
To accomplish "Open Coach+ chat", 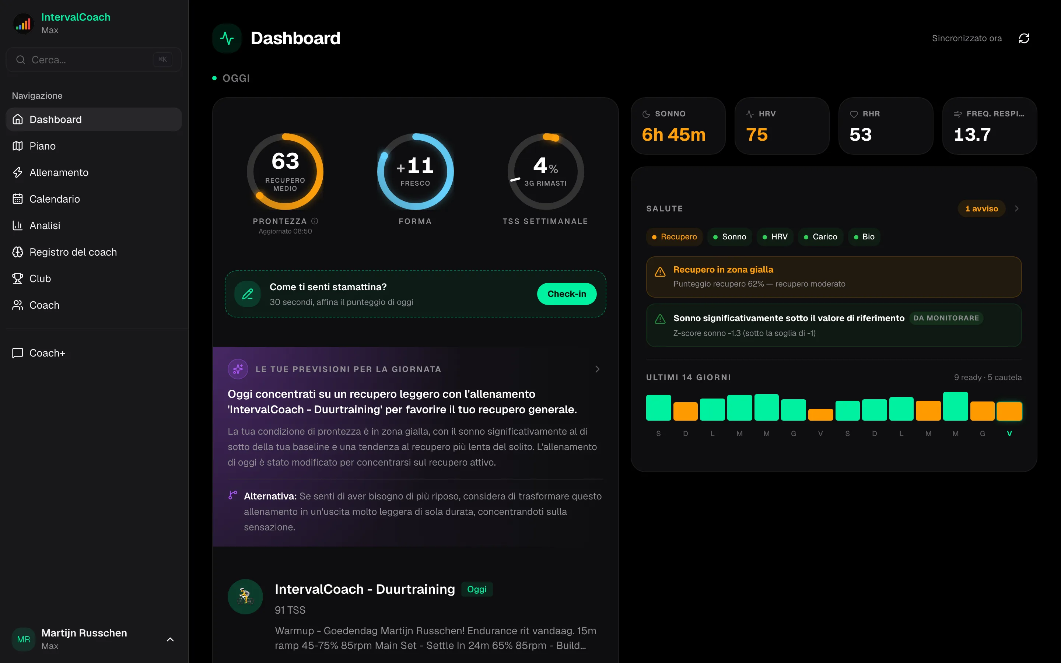I will 94,353.
